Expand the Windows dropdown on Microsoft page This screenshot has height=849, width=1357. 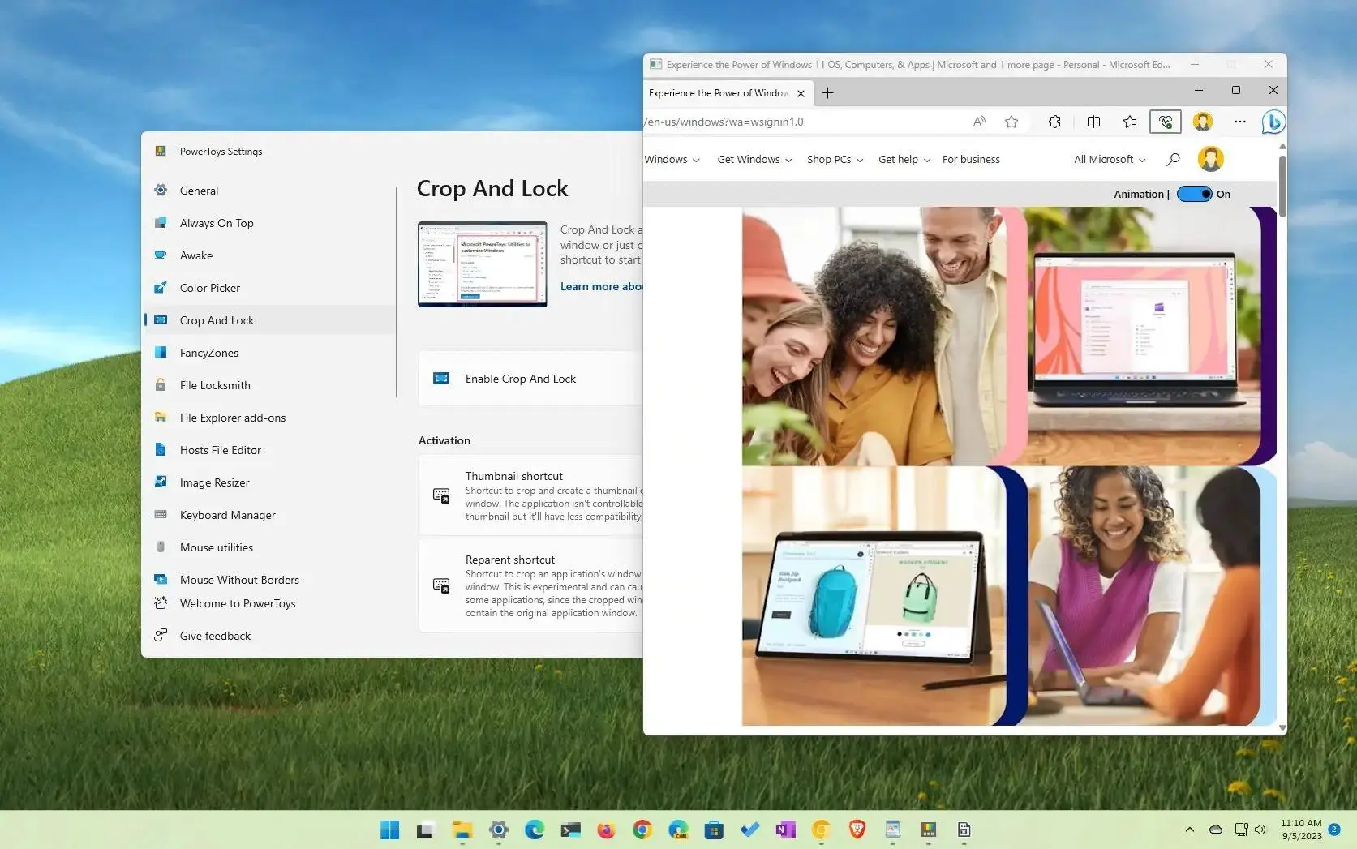pyautogui.click(x=672, y=160)
